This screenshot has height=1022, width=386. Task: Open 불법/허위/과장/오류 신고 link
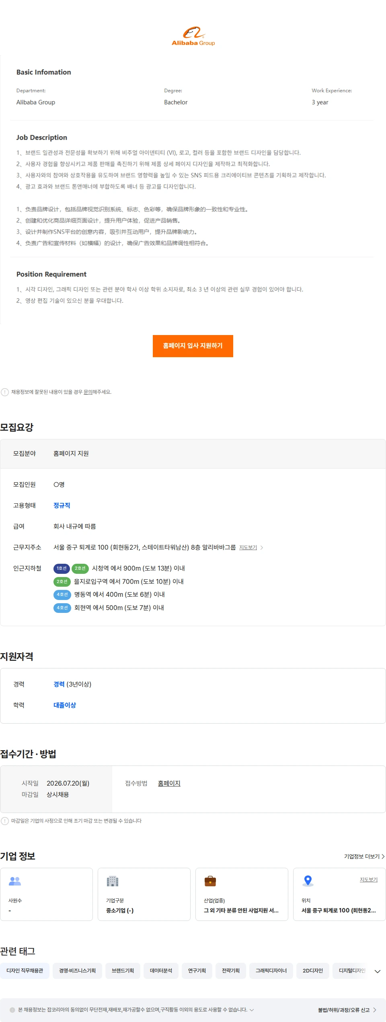347,1010
